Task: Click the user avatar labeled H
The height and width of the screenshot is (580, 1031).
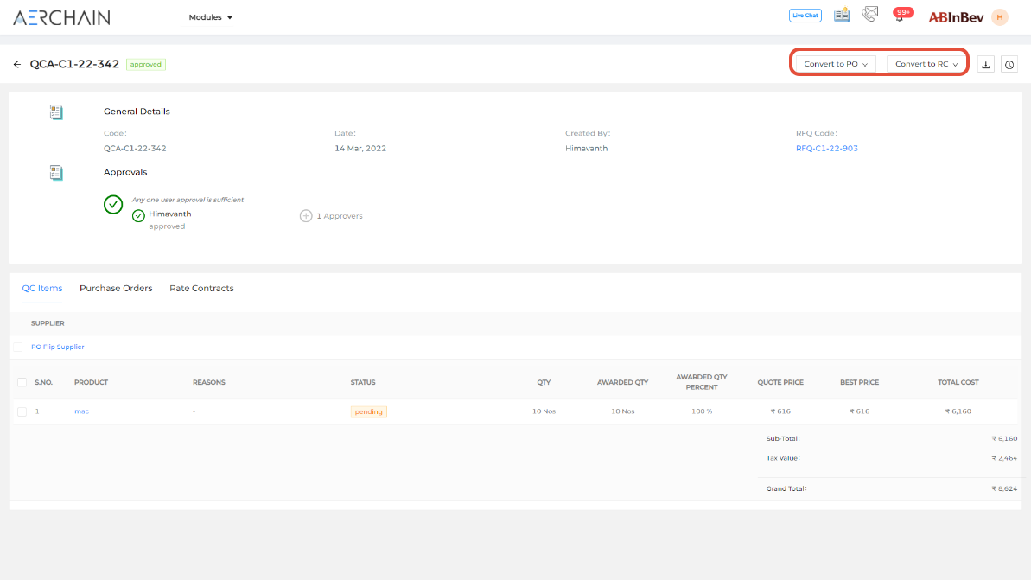Action: pos(1000,17)
